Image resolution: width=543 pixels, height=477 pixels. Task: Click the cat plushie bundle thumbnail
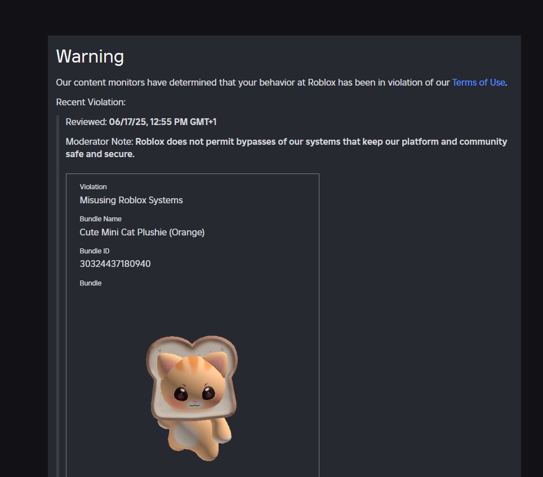(x=192, y=398)
